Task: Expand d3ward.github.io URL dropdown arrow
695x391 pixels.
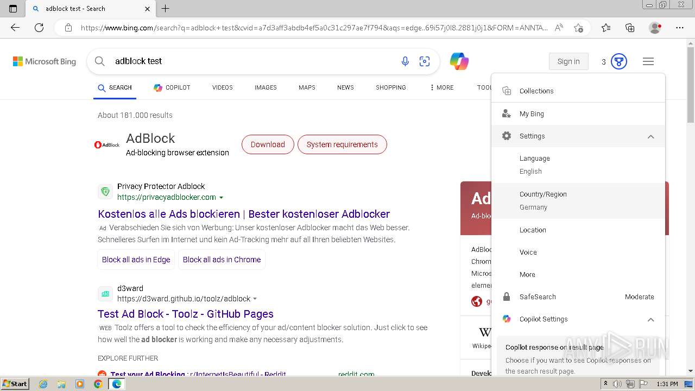Action: pyautogui.click(x=255, y=299)
